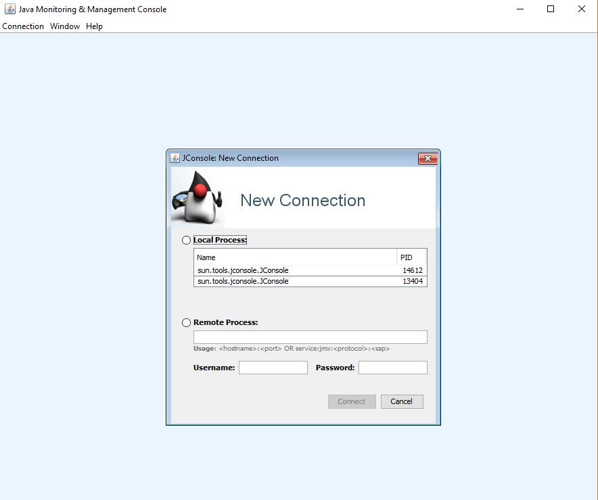Close the Java Monitoring Console window
Image resolution: width=598 pixels, height=500 pixels.
[582, 9]
